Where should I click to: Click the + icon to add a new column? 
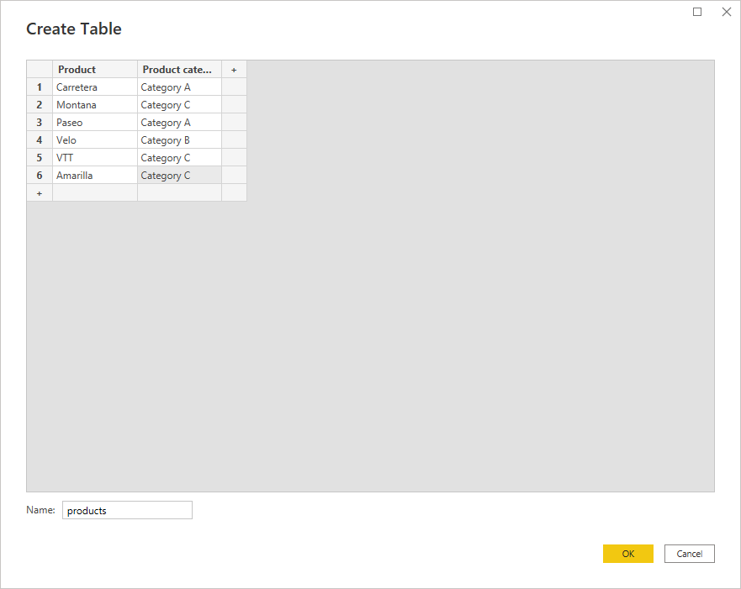click(x=233, y=69)
